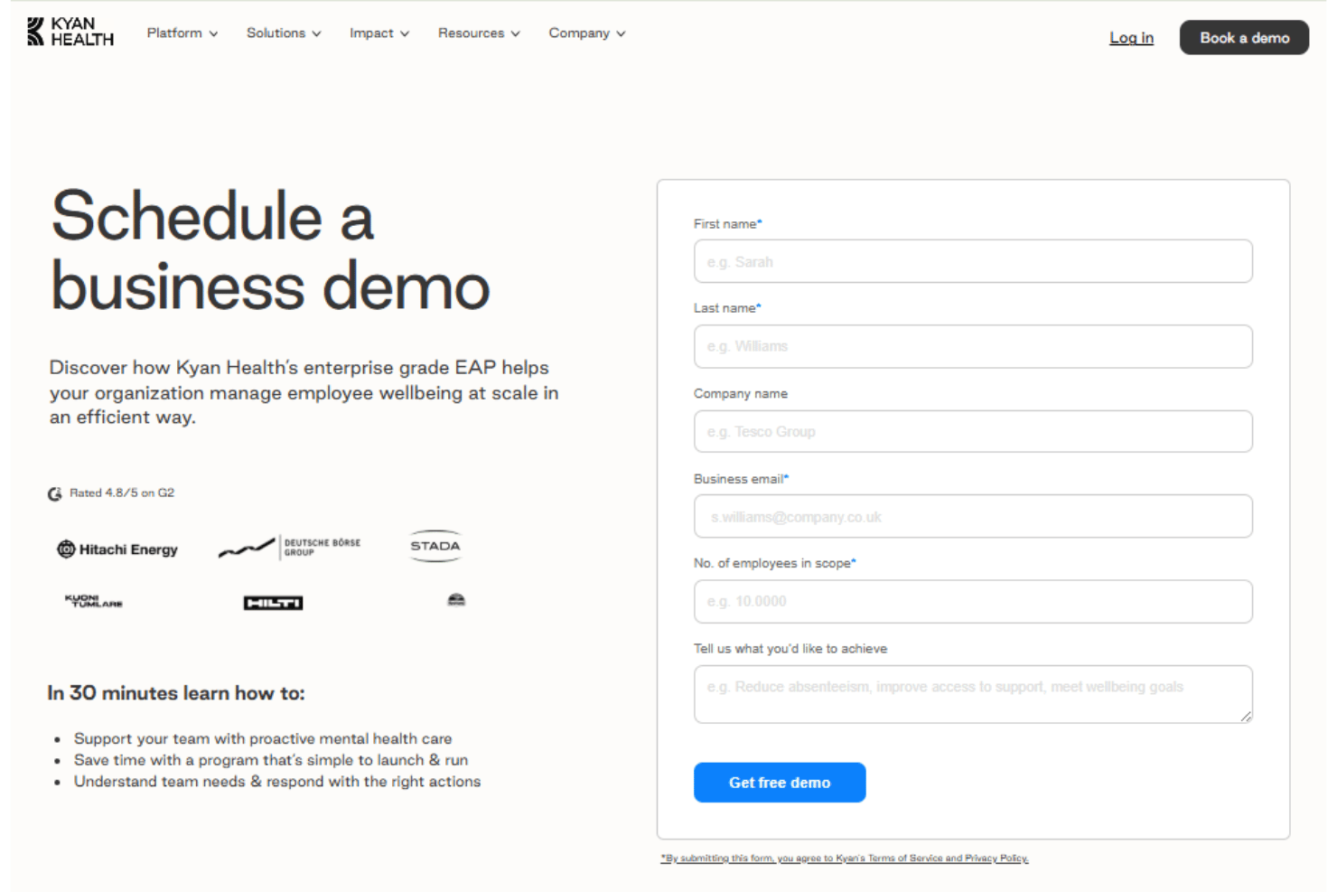Click the STADA logo
Viewport: 1337px width, 892px height.
tap(435, 546)
